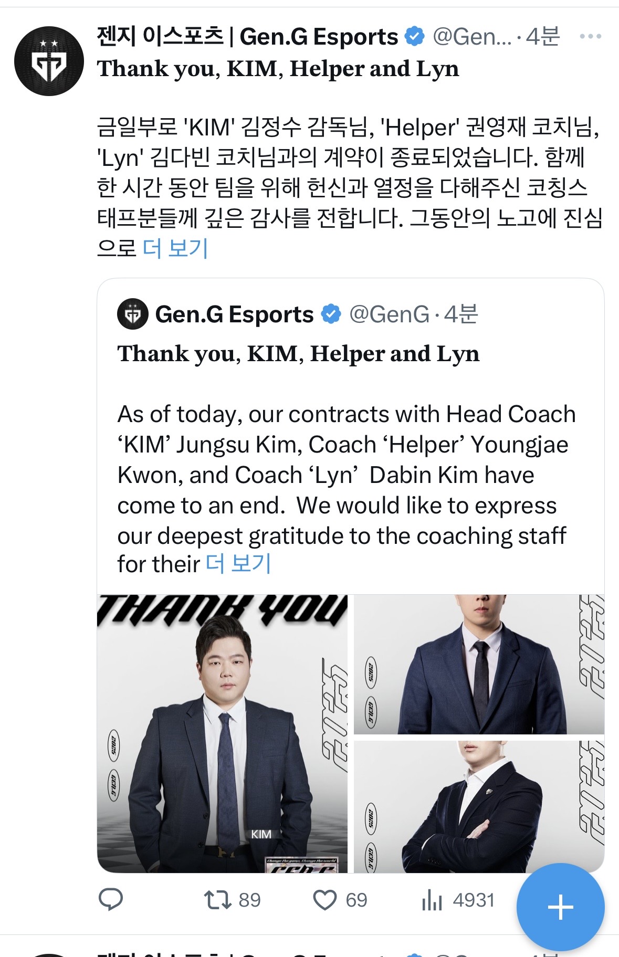Viewport: 619px width, 957px height.
Task: Tap the small avatar in quoted tweet
Action: 133,314
